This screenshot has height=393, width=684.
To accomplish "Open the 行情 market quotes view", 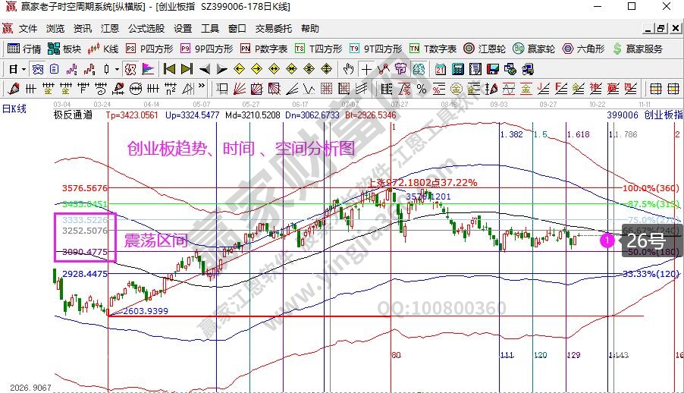I will coord(24,49).
